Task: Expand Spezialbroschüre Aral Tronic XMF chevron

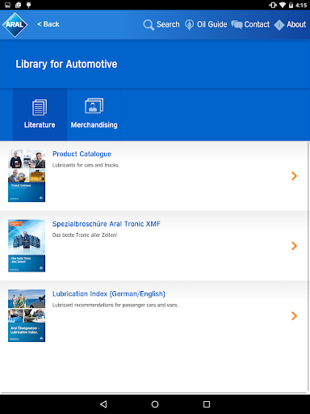Action: coord(294,246)
